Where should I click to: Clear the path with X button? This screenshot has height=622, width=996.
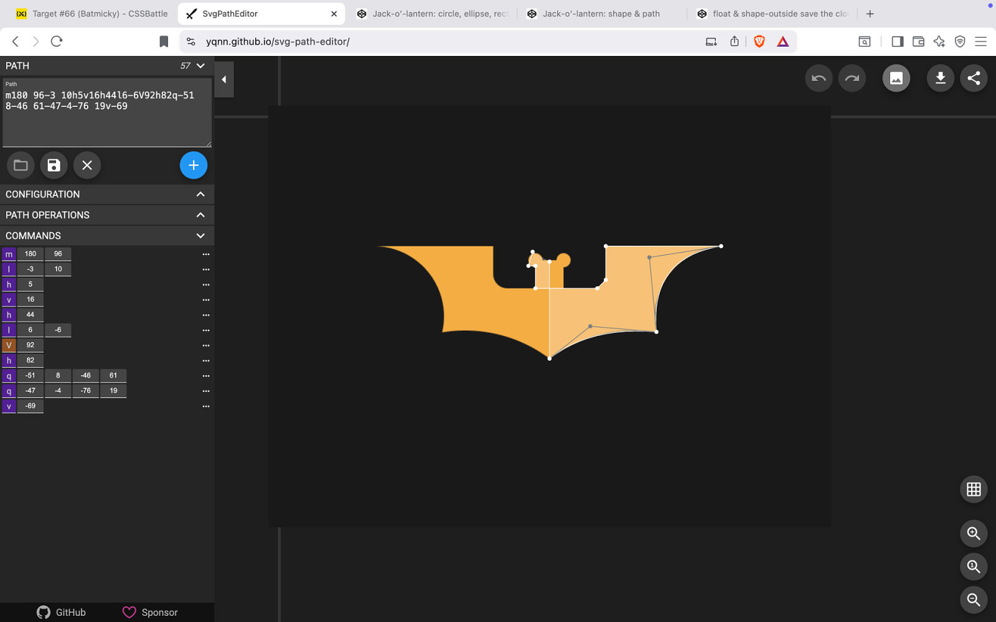click(87, 165)
